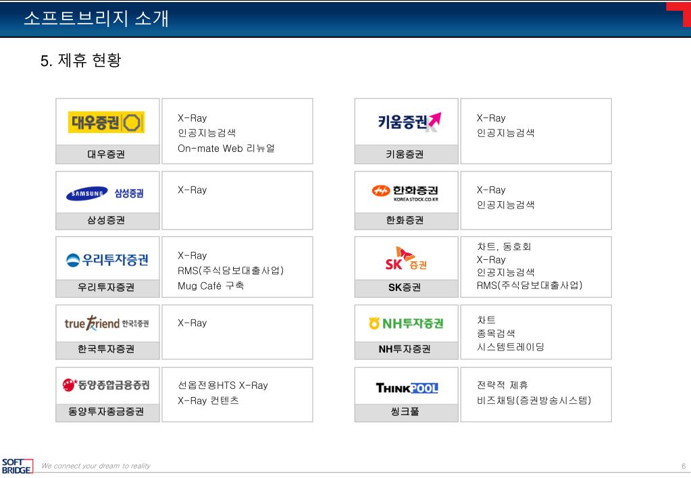Click the 우리투자증권 logo image
This screenshot has height=478, width=691.
(107, 259)
